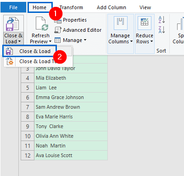Screen dimensions: 184x176
Task: Expand the Reduce Rows dropdown
Action: (x=151, y=41)
